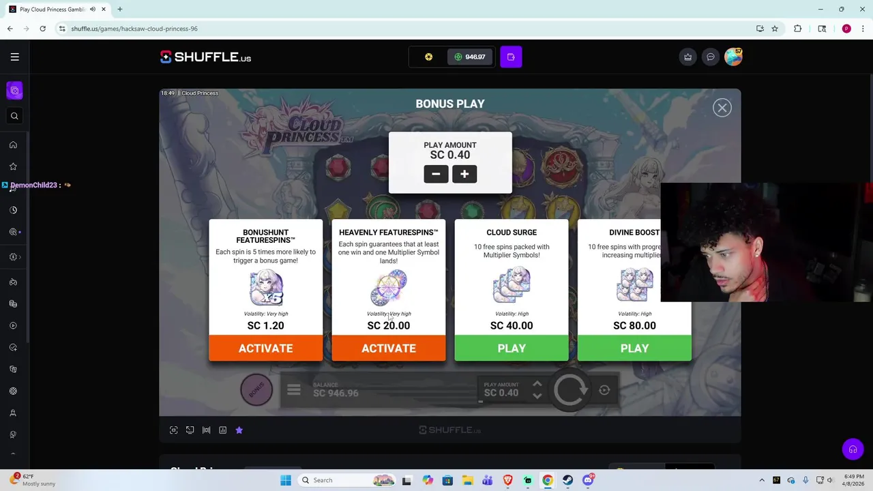Reload the page in Chrome
Screen dimensions: 873x491
click(42, 29)
